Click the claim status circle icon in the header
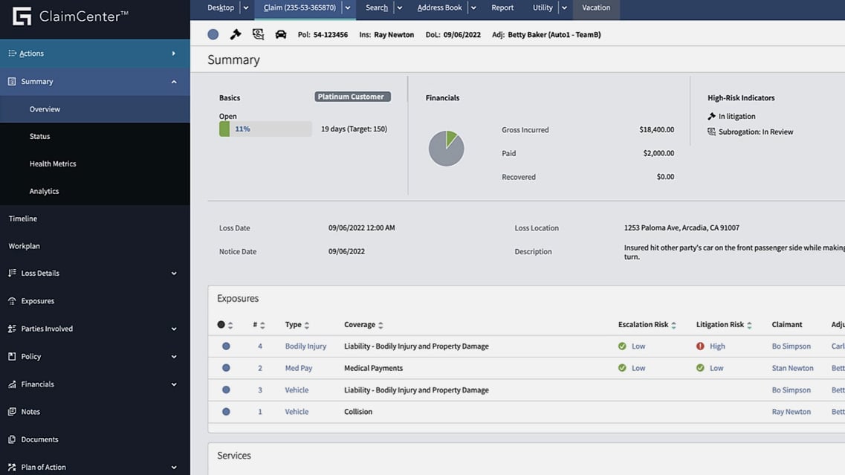Viewport: 845px width, 475px height. 213,33
